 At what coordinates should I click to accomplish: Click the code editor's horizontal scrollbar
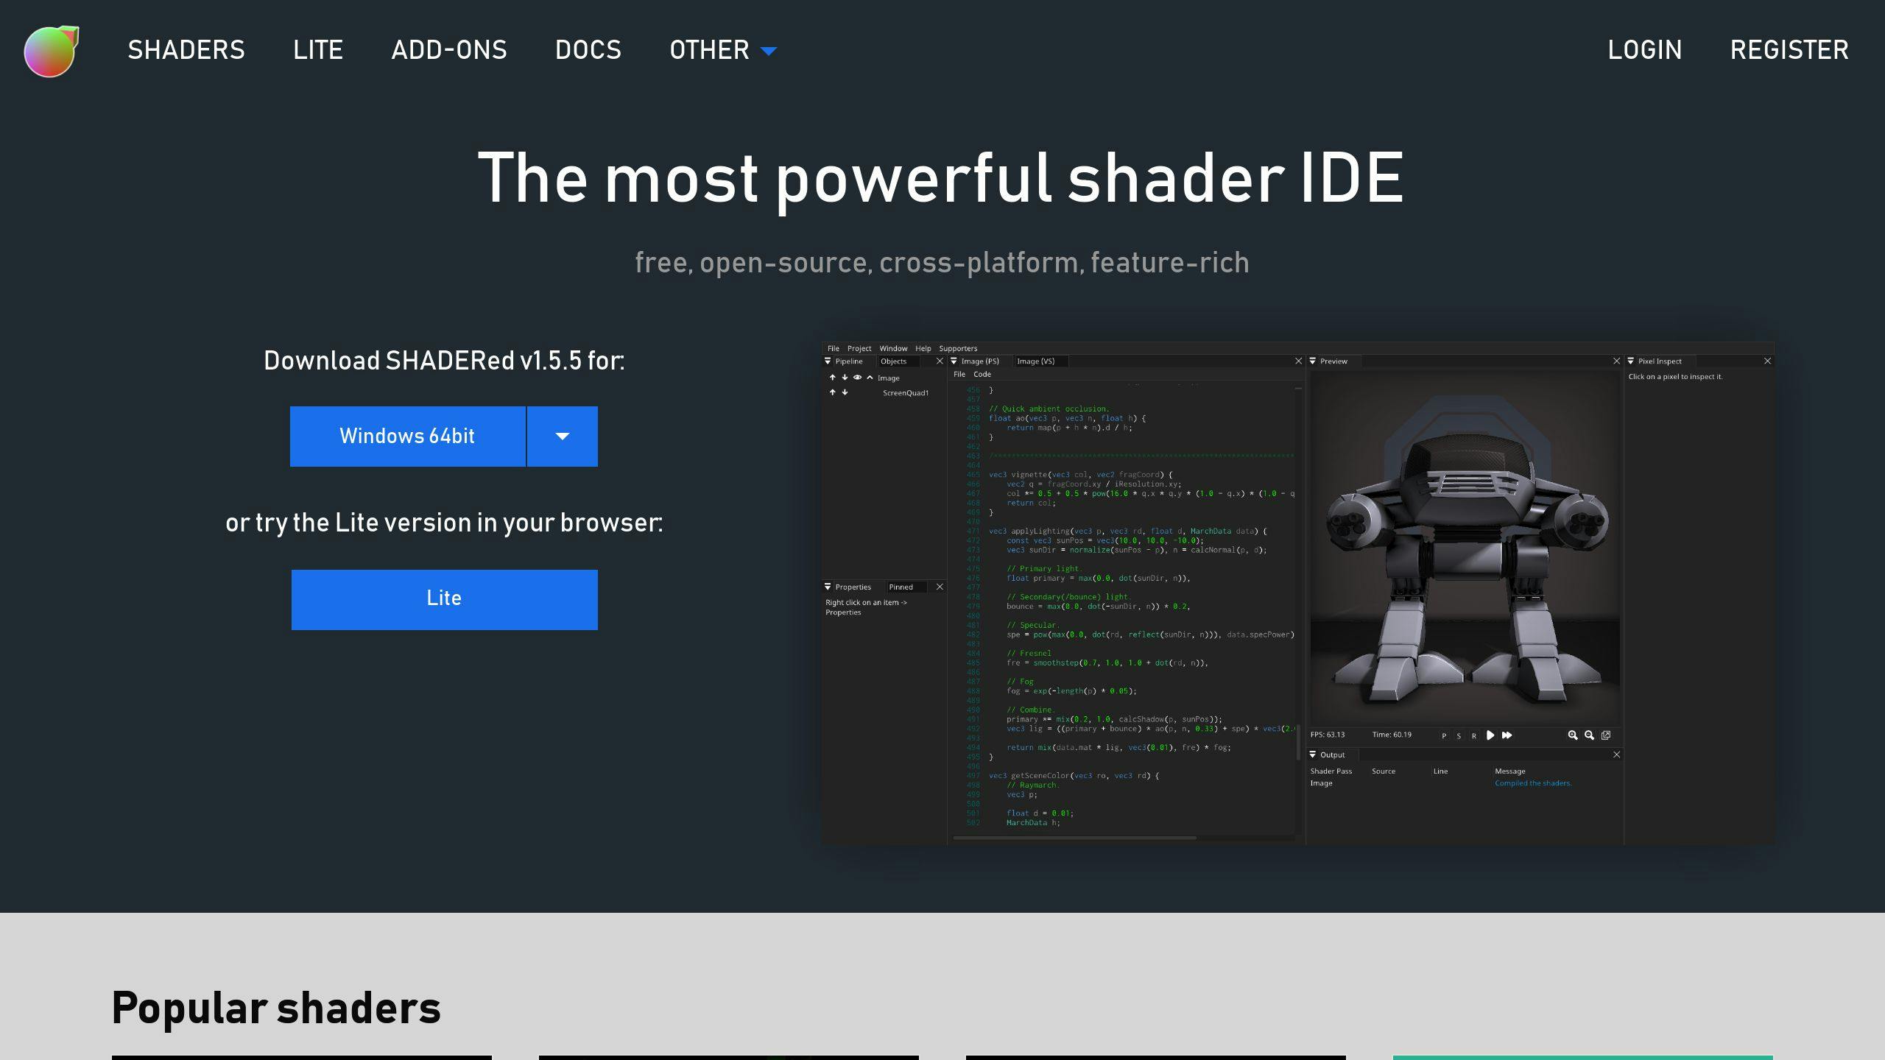click(1074, 838)
